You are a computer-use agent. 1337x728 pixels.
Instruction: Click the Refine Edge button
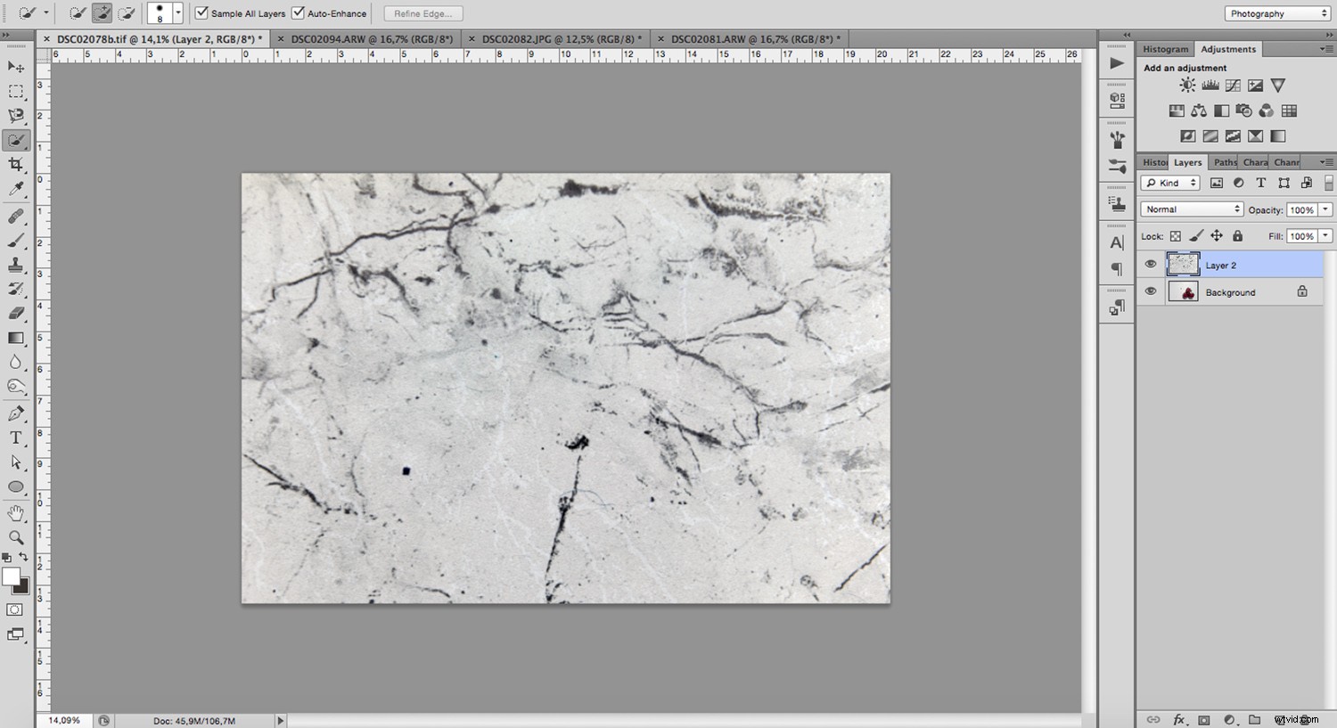click(x=422, y=13)
